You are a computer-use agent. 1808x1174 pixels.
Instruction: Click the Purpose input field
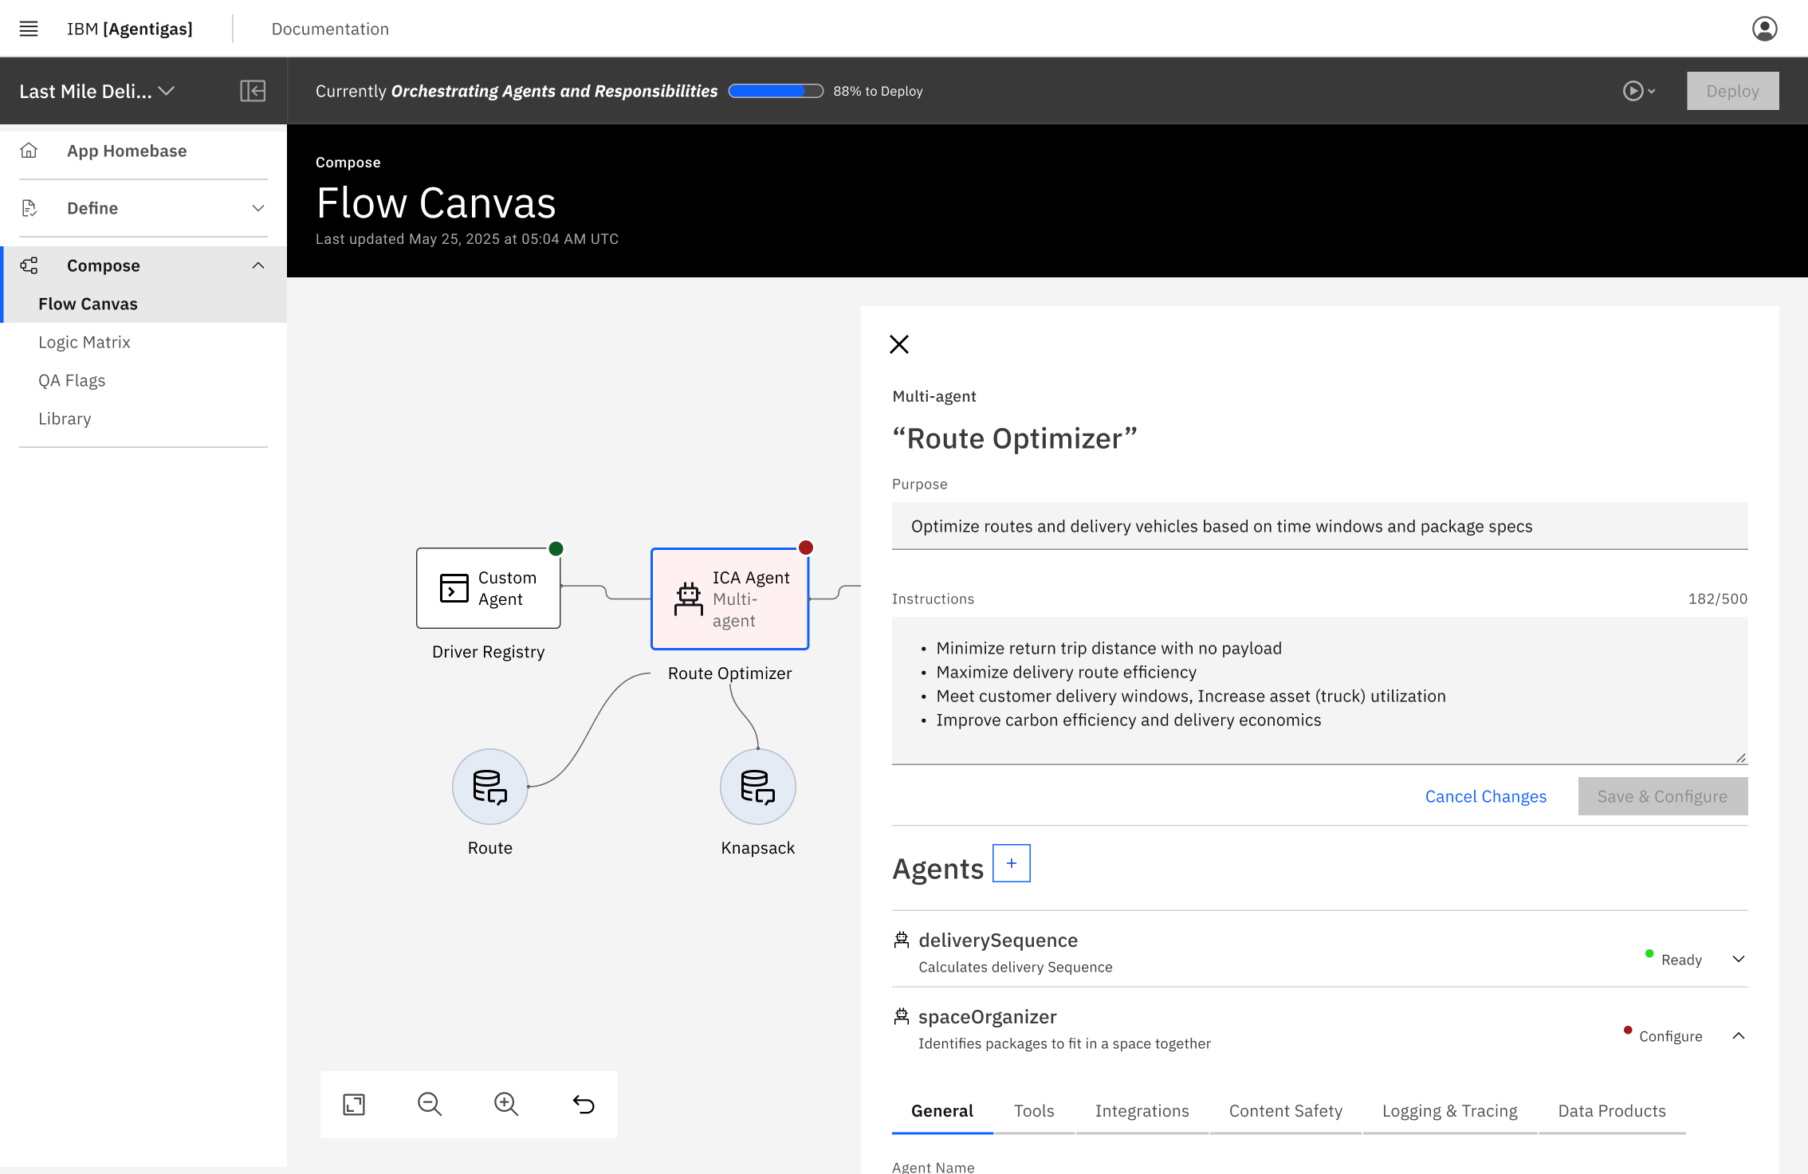[x=1319, y=526]
